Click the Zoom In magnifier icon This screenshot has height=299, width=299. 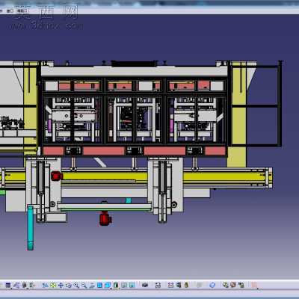(x=76, y=285)
